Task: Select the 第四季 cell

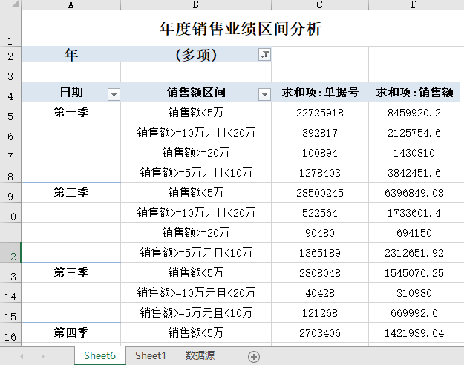Action: (x=71, y=332)
